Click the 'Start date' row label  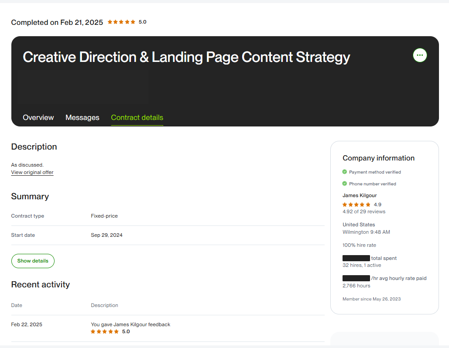[23, 235]
